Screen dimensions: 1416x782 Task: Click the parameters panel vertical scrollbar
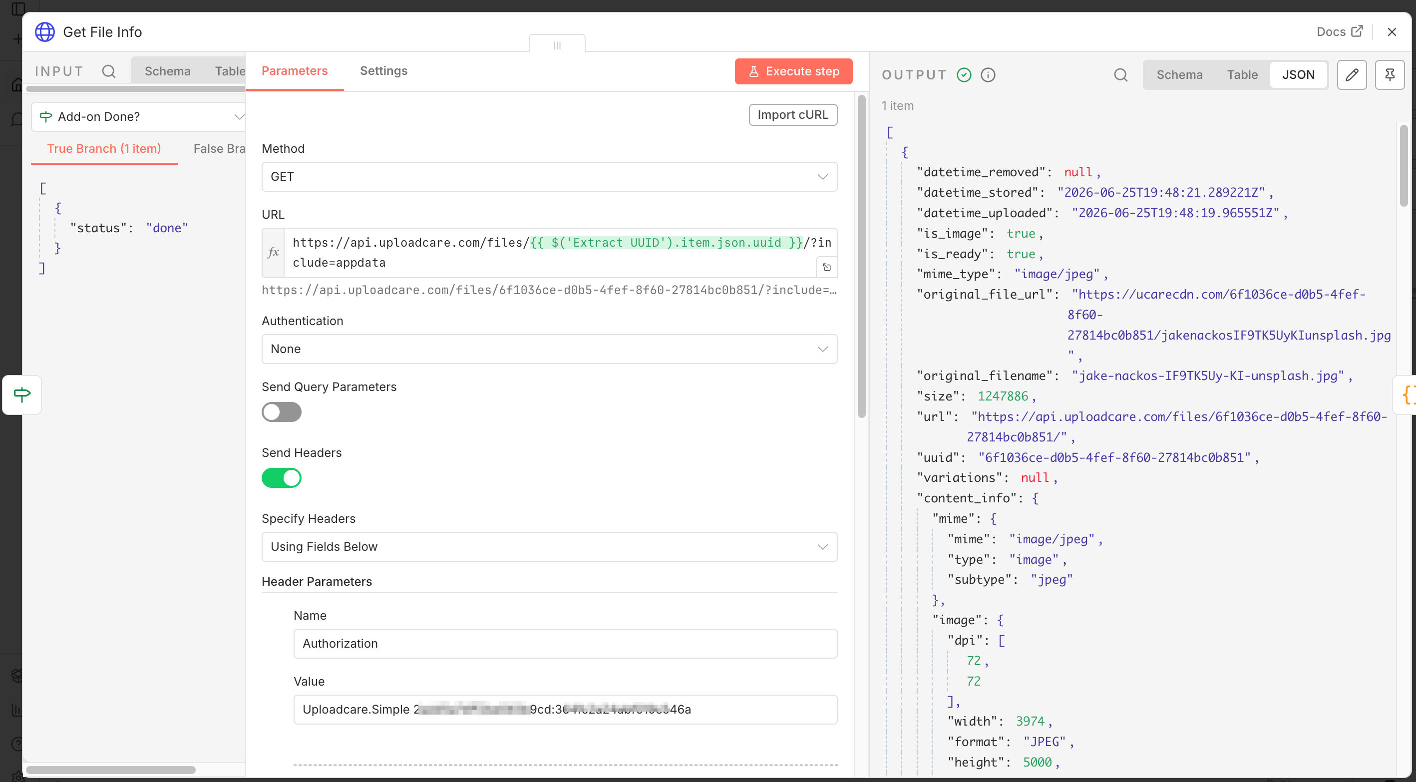pyautogui.click(x=861, y=256)
